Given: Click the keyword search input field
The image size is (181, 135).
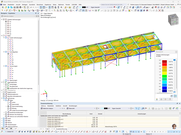Looking at the screenshot, I should point(114,4).
